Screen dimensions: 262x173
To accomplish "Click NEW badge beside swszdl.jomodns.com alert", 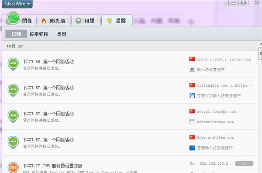I will [13, 116].
